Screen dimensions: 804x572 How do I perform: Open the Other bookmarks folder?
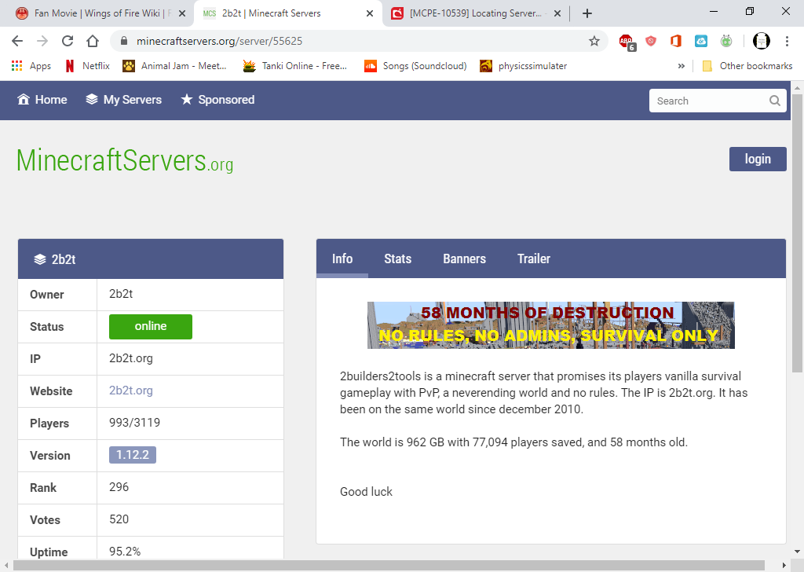[747, 66]
